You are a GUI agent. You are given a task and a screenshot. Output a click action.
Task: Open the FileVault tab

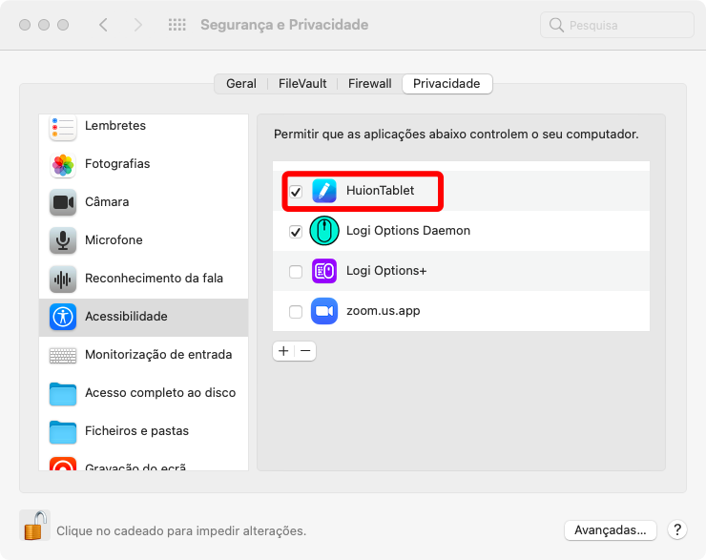tap(302, 84)
